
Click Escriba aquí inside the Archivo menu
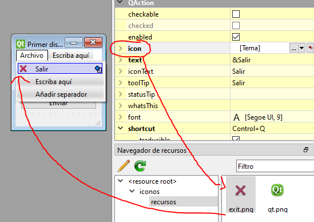point(53,82)
